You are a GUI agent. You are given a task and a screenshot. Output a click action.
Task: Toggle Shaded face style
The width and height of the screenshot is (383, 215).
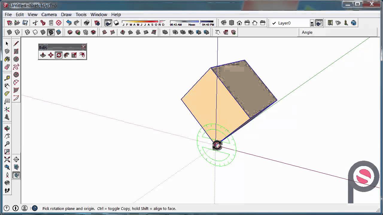pyautogui.click(x=43, y=32)
